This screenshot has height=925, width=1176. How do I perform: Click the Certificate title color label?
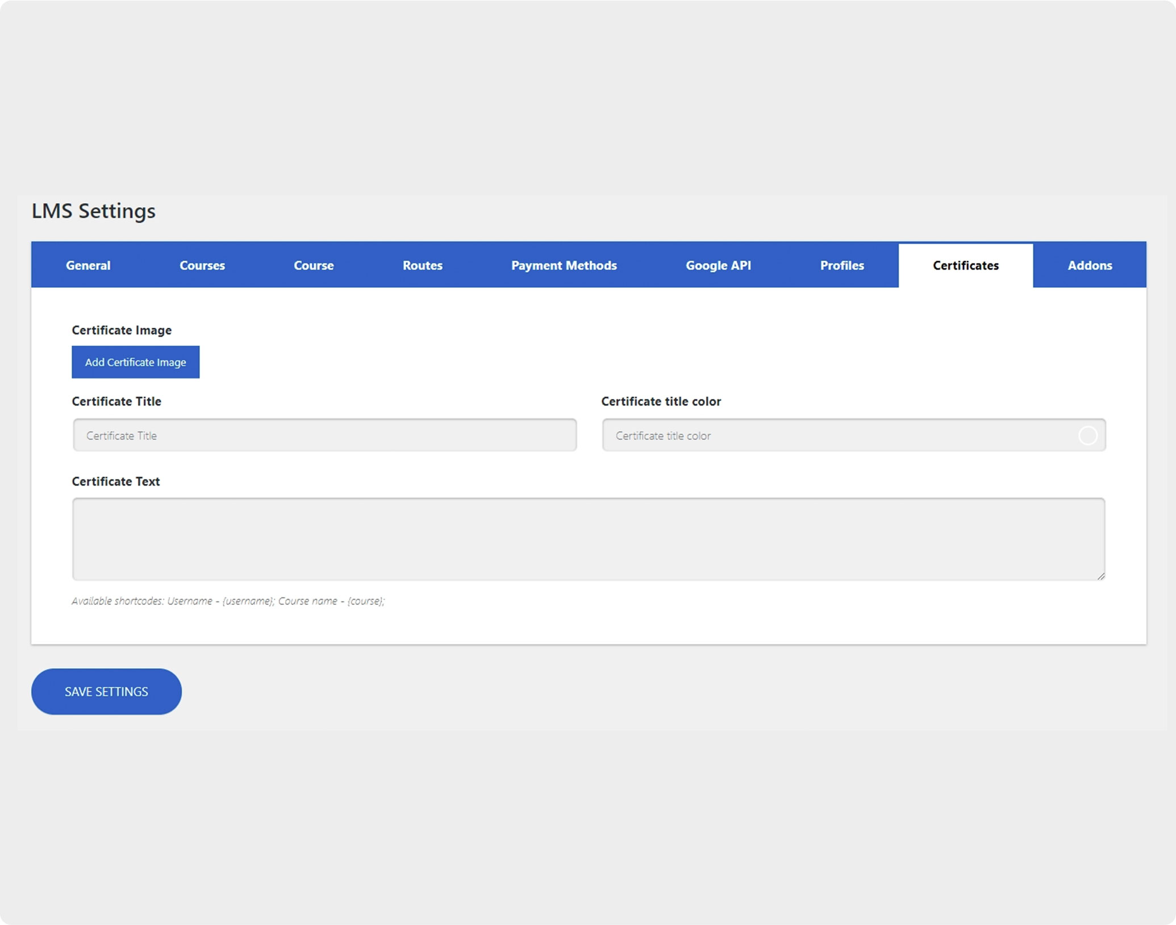(x=661, y=401)
